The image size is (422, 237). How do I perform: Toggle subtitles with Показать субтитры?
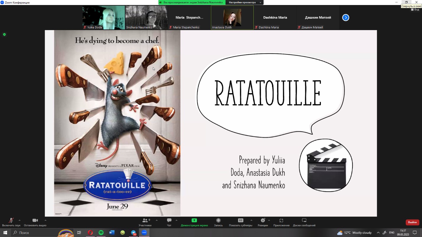point(240,220)
